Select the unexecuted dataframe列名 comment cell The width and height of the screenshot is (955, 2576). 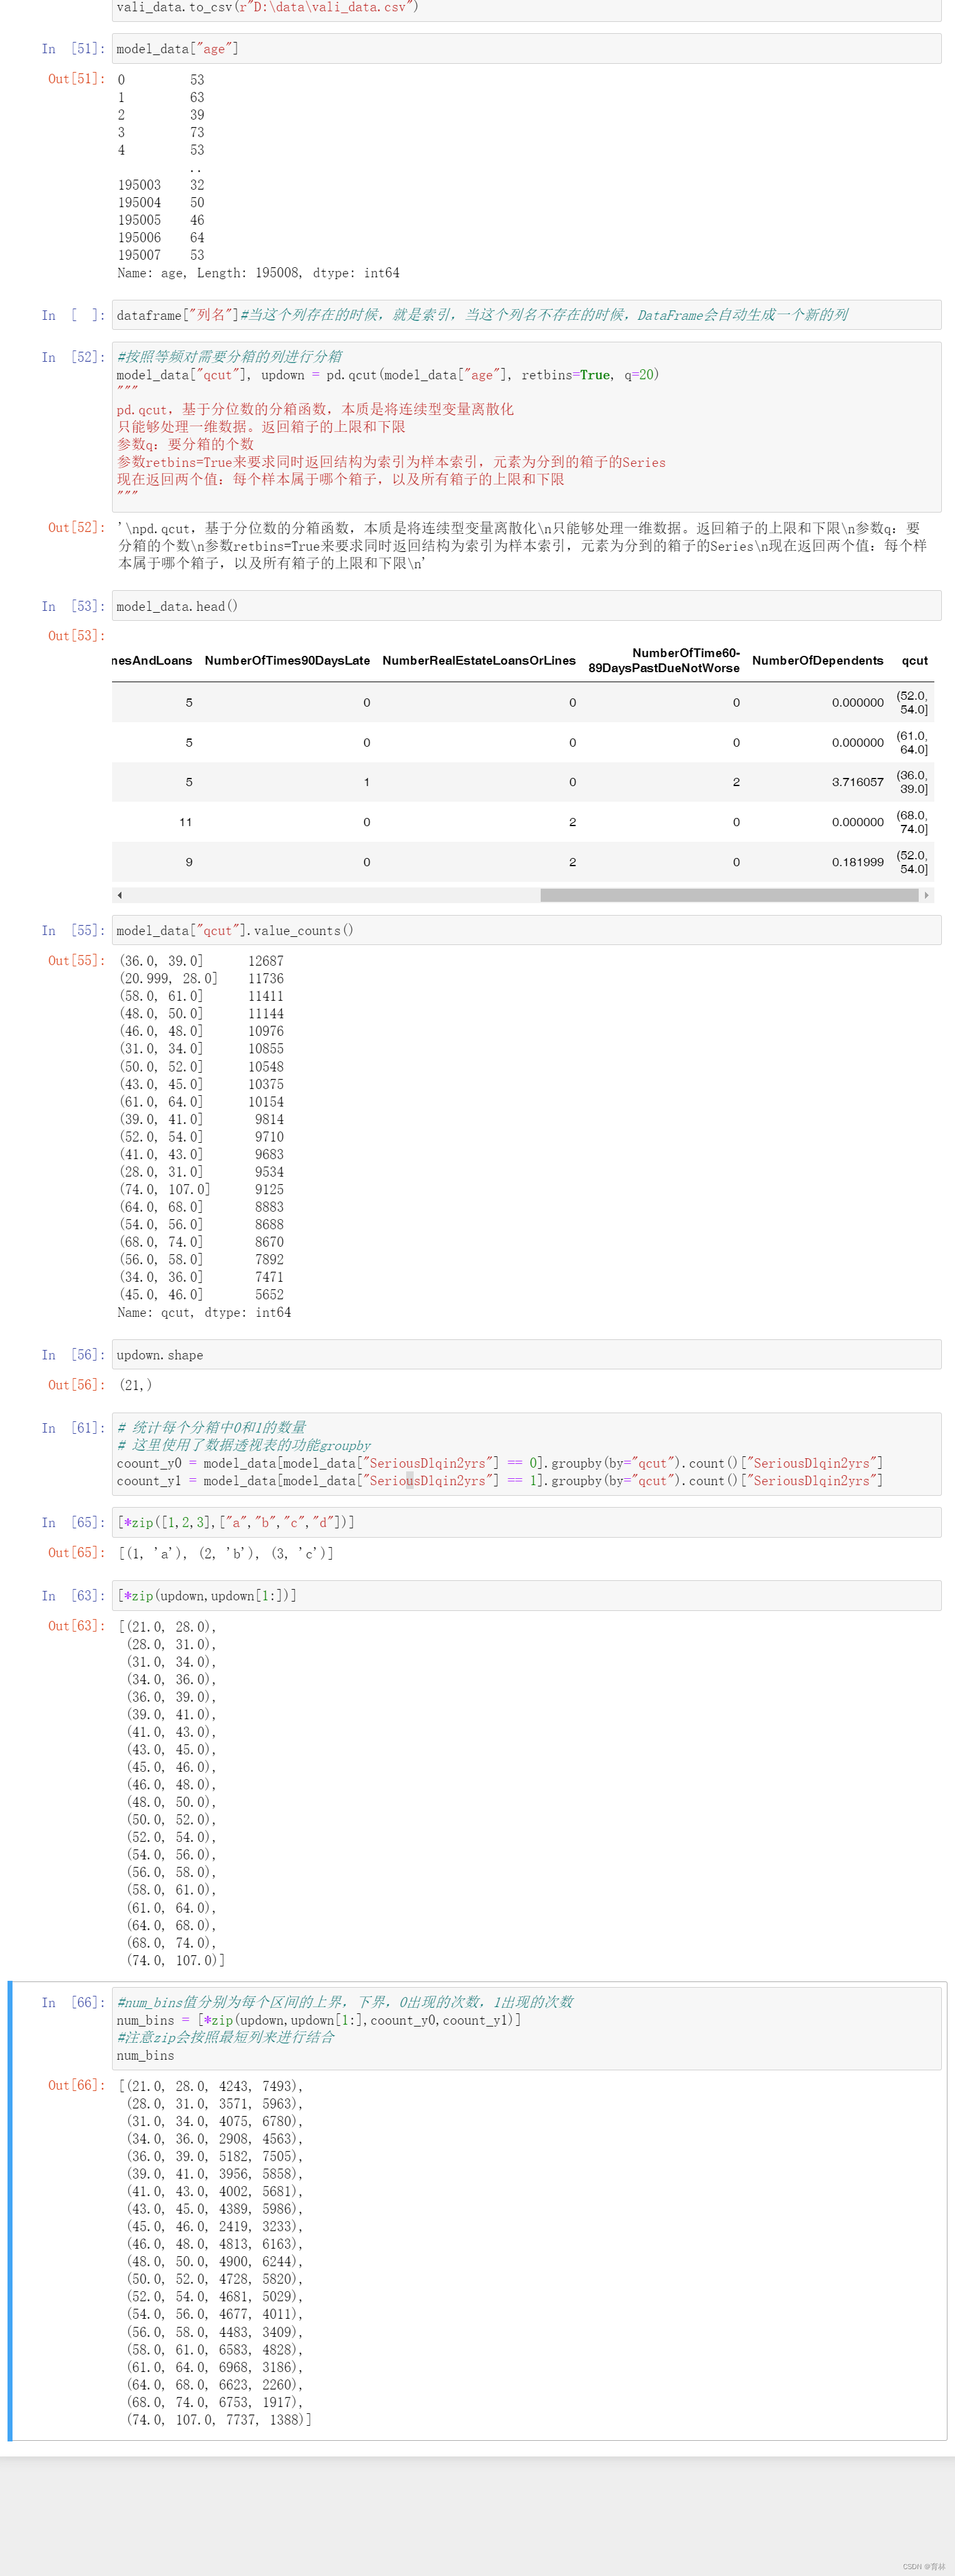pyautogui.click(x=526, y=315)
